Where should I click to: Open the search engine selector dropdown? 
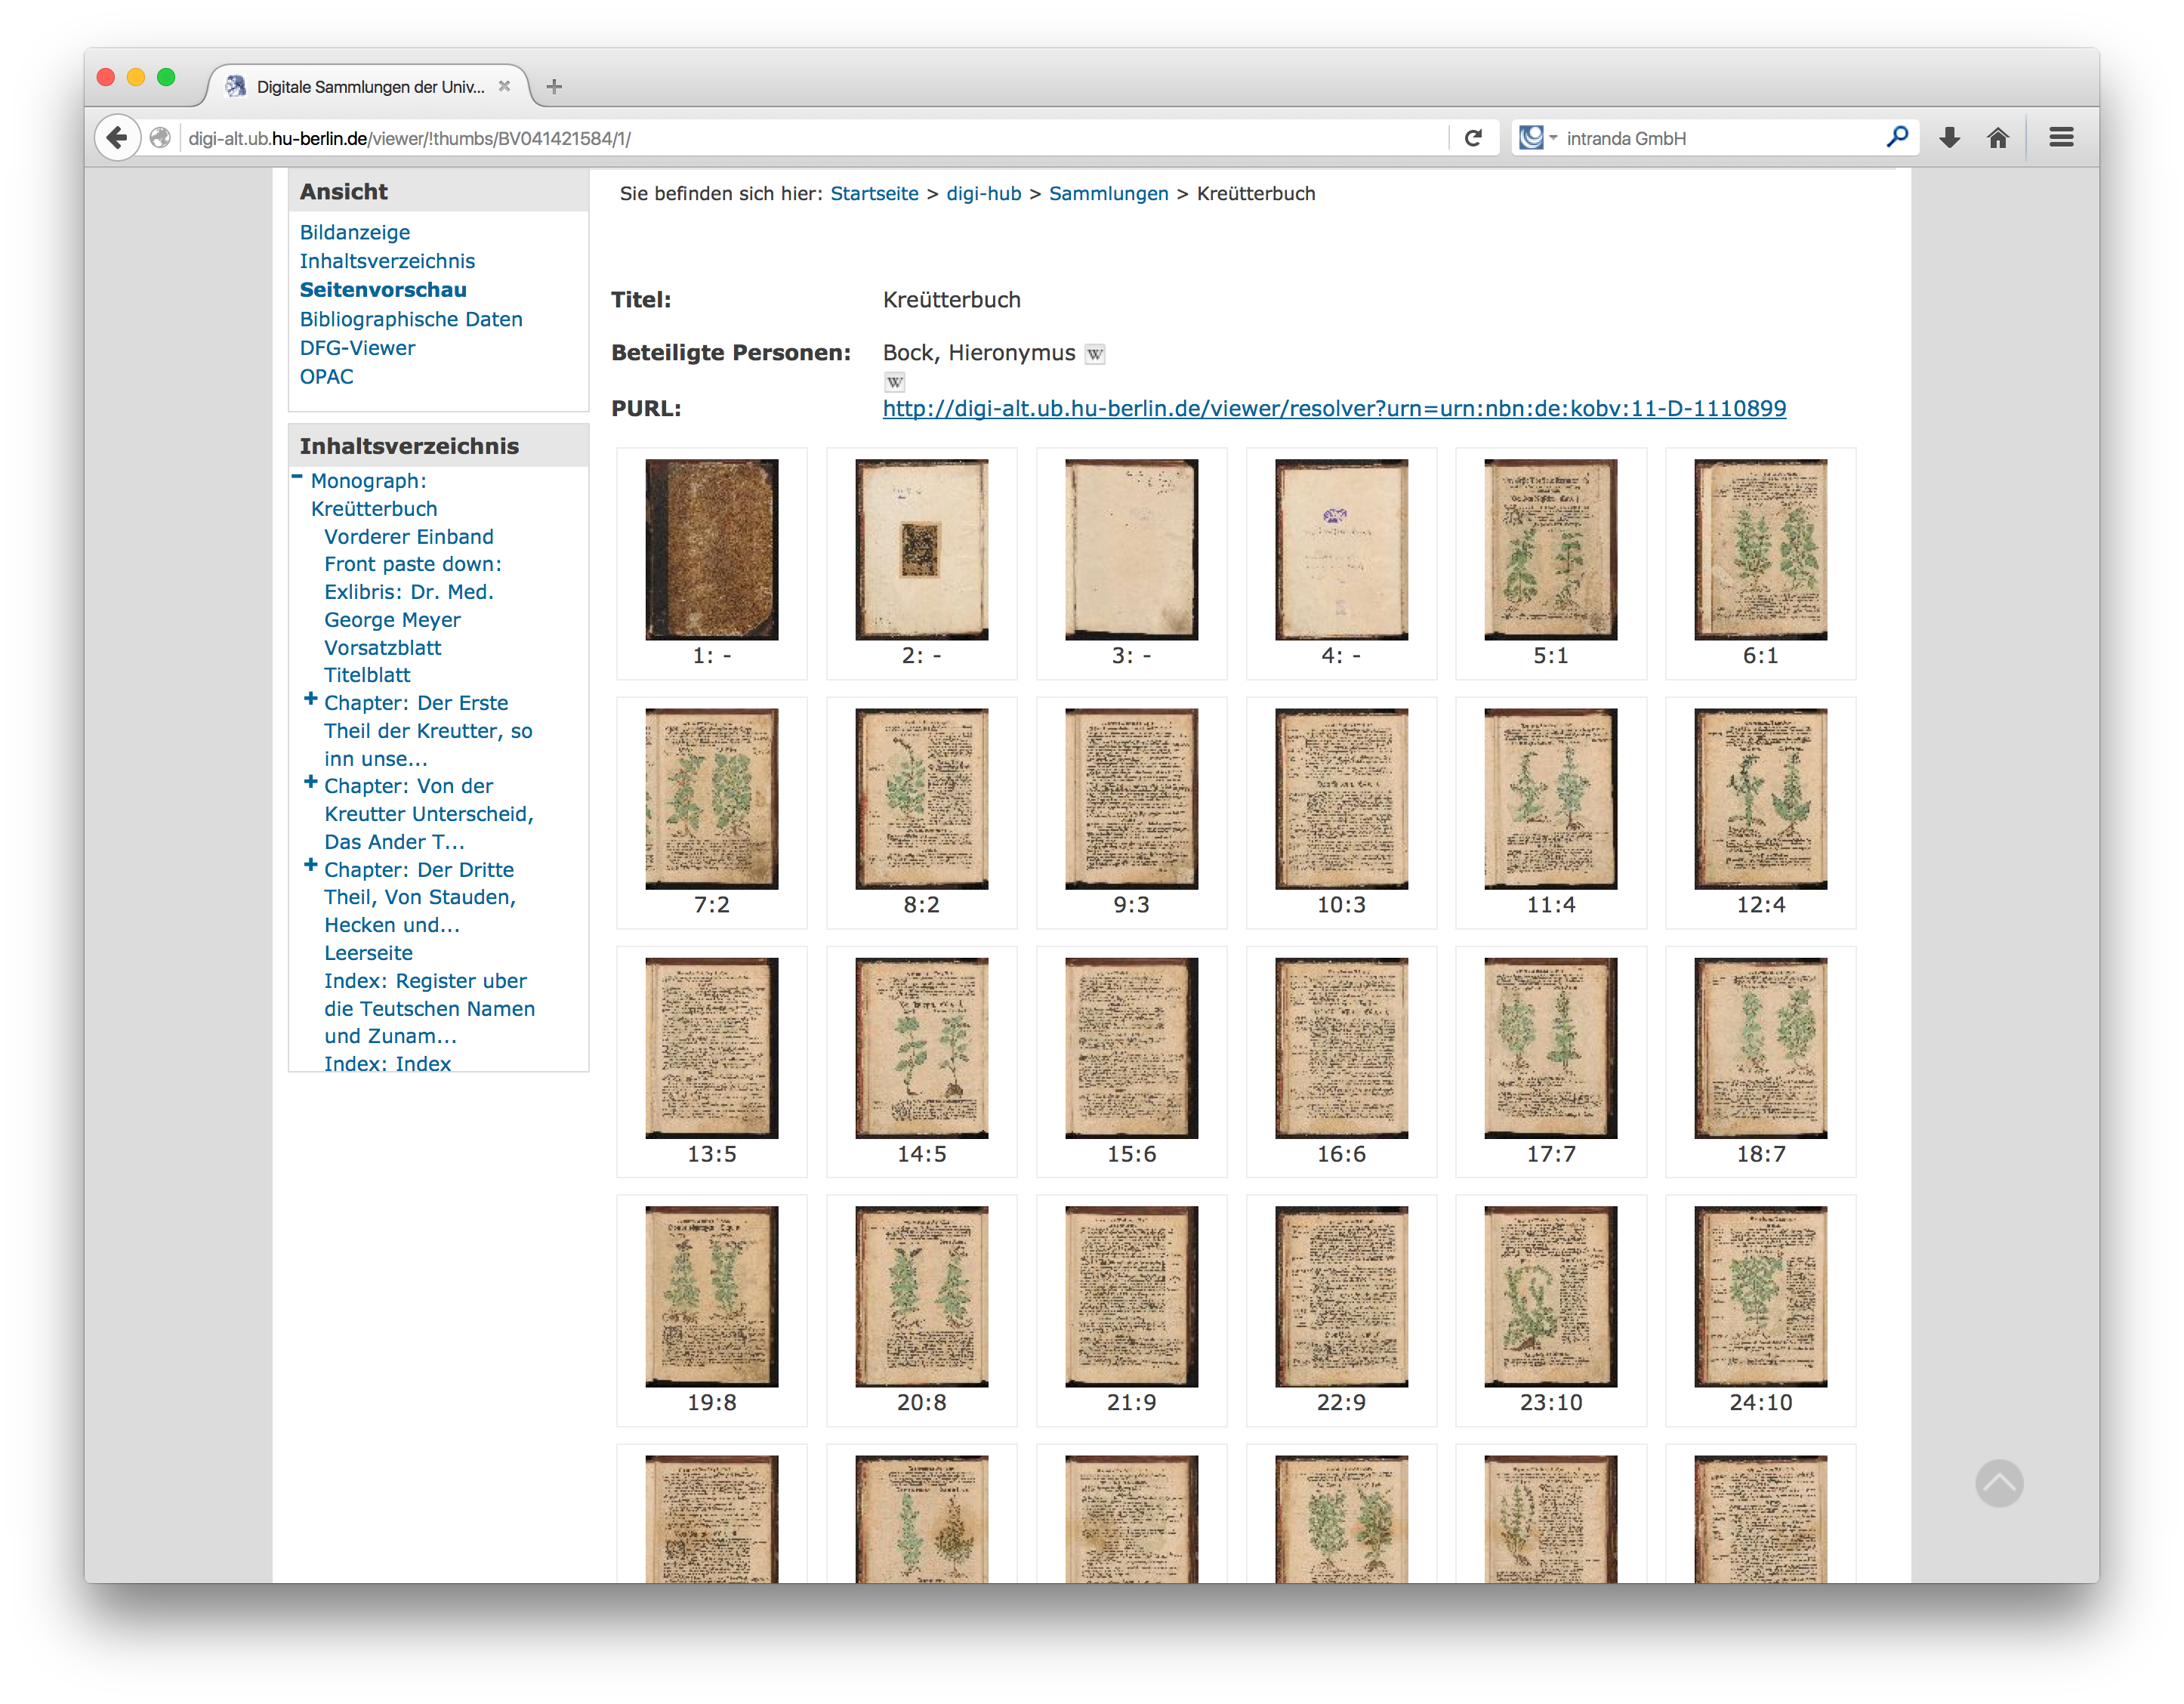coord(1538,138)
